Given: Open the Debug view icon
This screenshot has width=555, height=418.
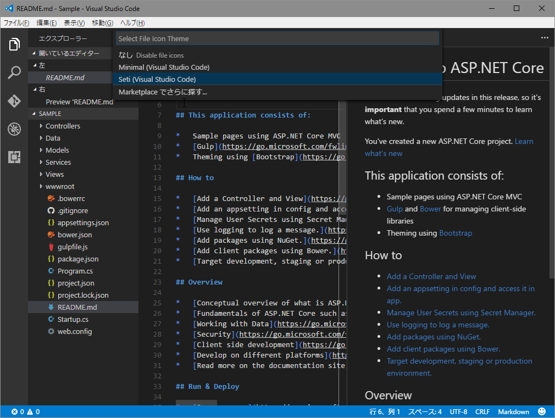Looking at the screenshot, I should (14, 129).
